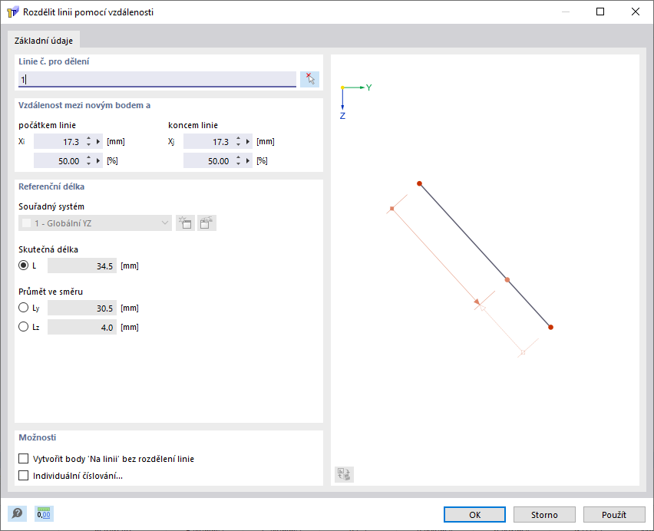This screenshot has width=654, height=531.
Task: Click the Ly 30.5 value field
Action: point(81,308)
